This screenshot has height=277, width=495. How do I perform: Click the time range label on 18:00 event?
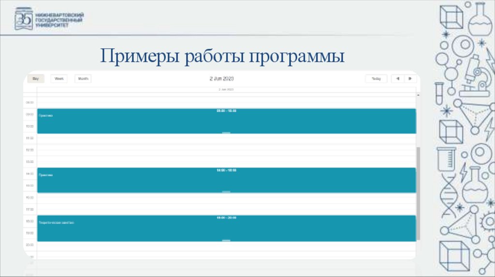226,218
